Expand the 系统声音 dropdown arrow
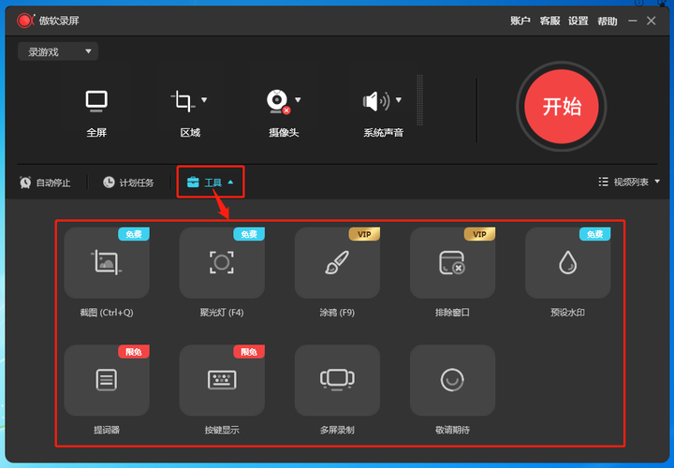Image resolution: width=674 pixels, height=468 pixels. [399, 100]
